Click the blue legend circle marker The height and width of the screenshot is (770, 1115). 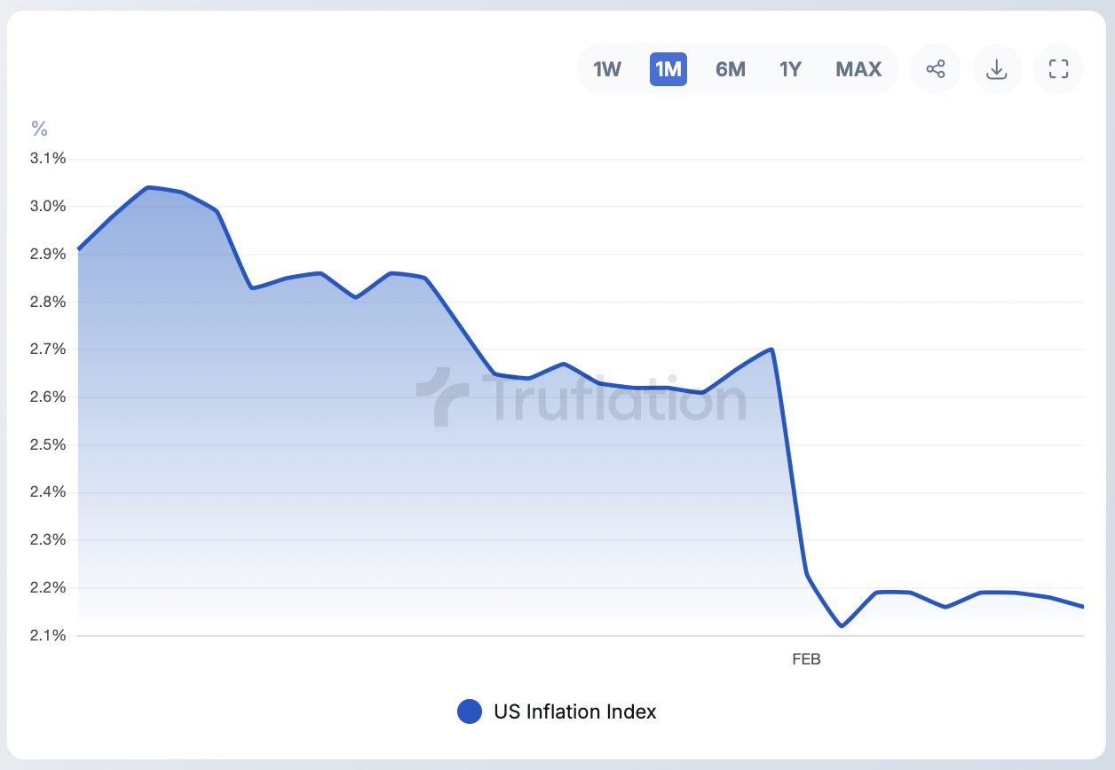click(x=469, y=711)
